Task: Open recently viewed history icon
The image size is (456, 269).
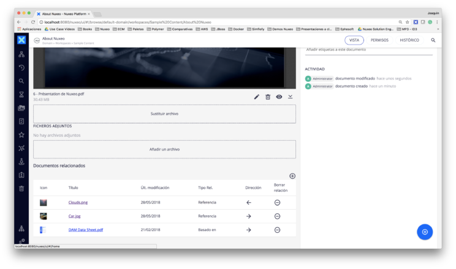Action: coord(21,68)
